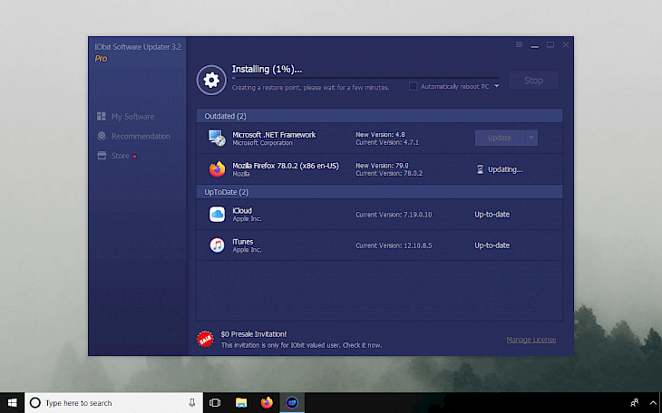Select the iCloud entry name
Viewport: 662px width, 413px height.
click(x=242, y=210)
